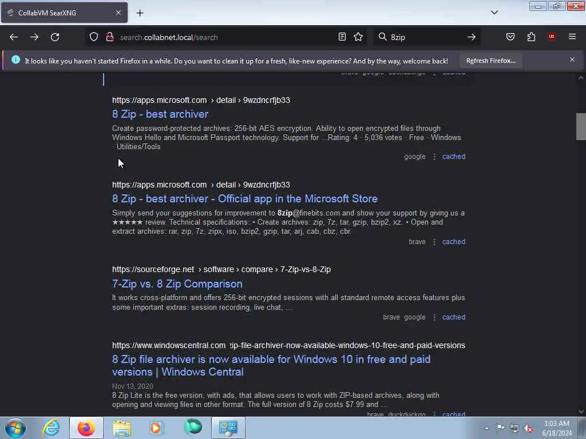
Task: Click the insecure connection padlock icon
Action: tap(109, 37)
